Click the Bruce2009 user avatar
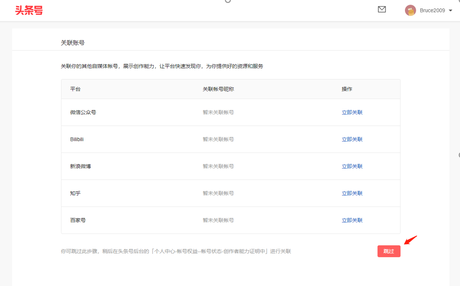 [410, 11]
